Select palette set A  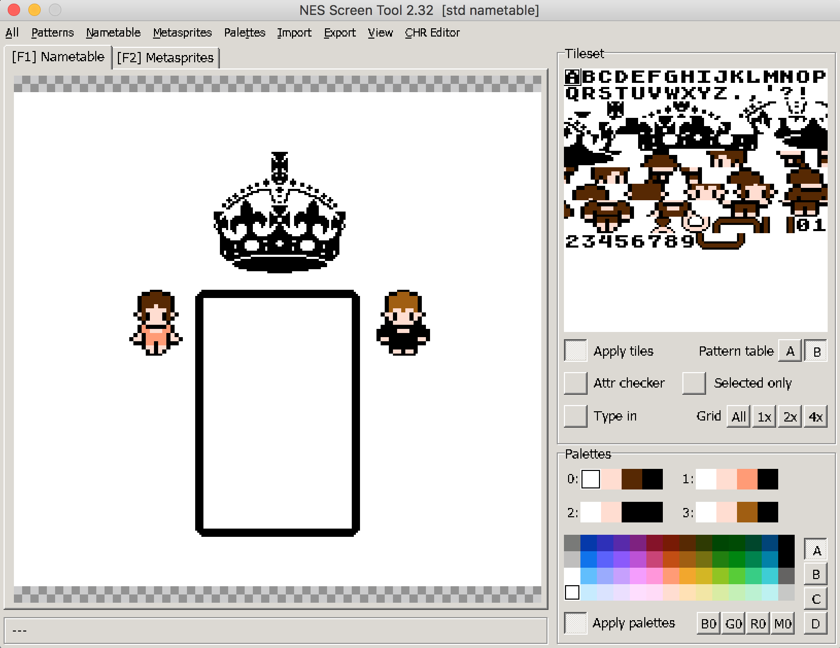816,550
